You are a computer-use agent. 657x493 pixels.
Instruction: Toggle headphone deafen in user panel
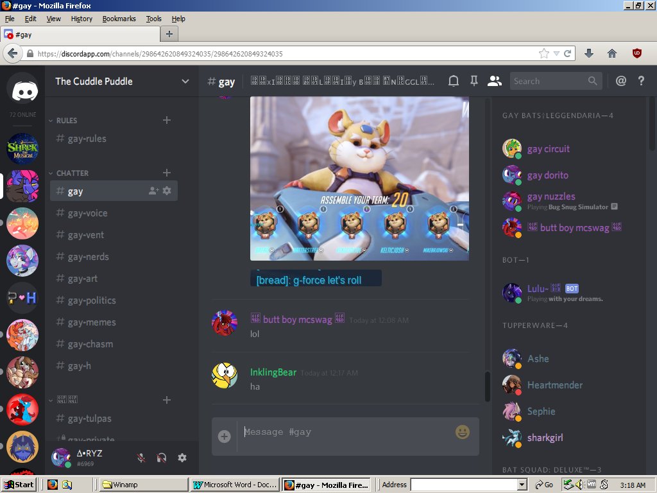tap(162, 458)
